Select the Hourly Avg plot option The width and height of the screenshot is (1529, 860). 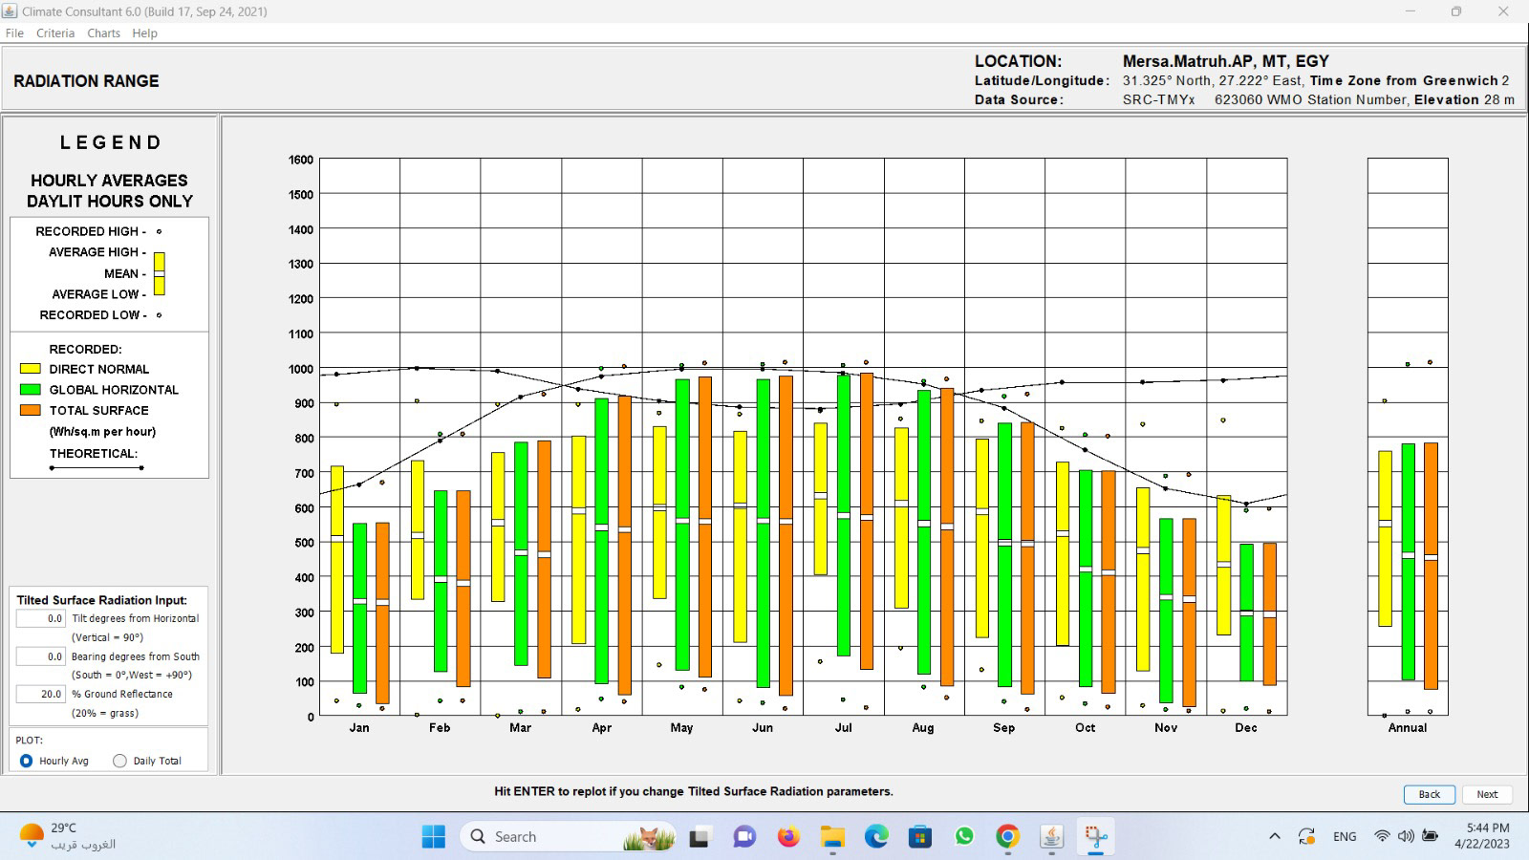[27, 761]
